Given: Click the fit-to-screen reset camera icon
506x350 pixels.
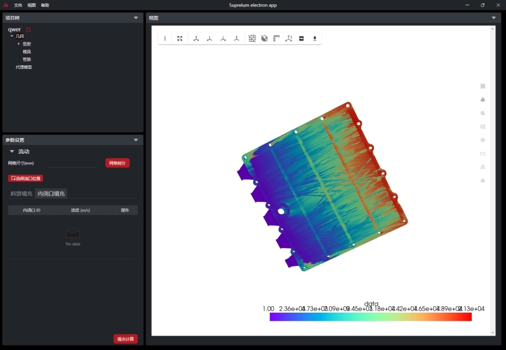Looking at the screenshot, I should (180, 39).
